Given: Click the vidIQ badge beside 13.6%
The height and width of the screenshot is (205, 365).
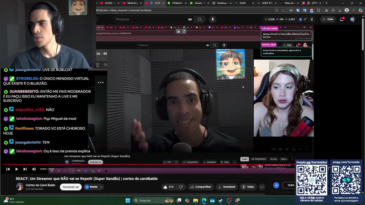Looking at the screenshot, I should (x=276, y=185).
